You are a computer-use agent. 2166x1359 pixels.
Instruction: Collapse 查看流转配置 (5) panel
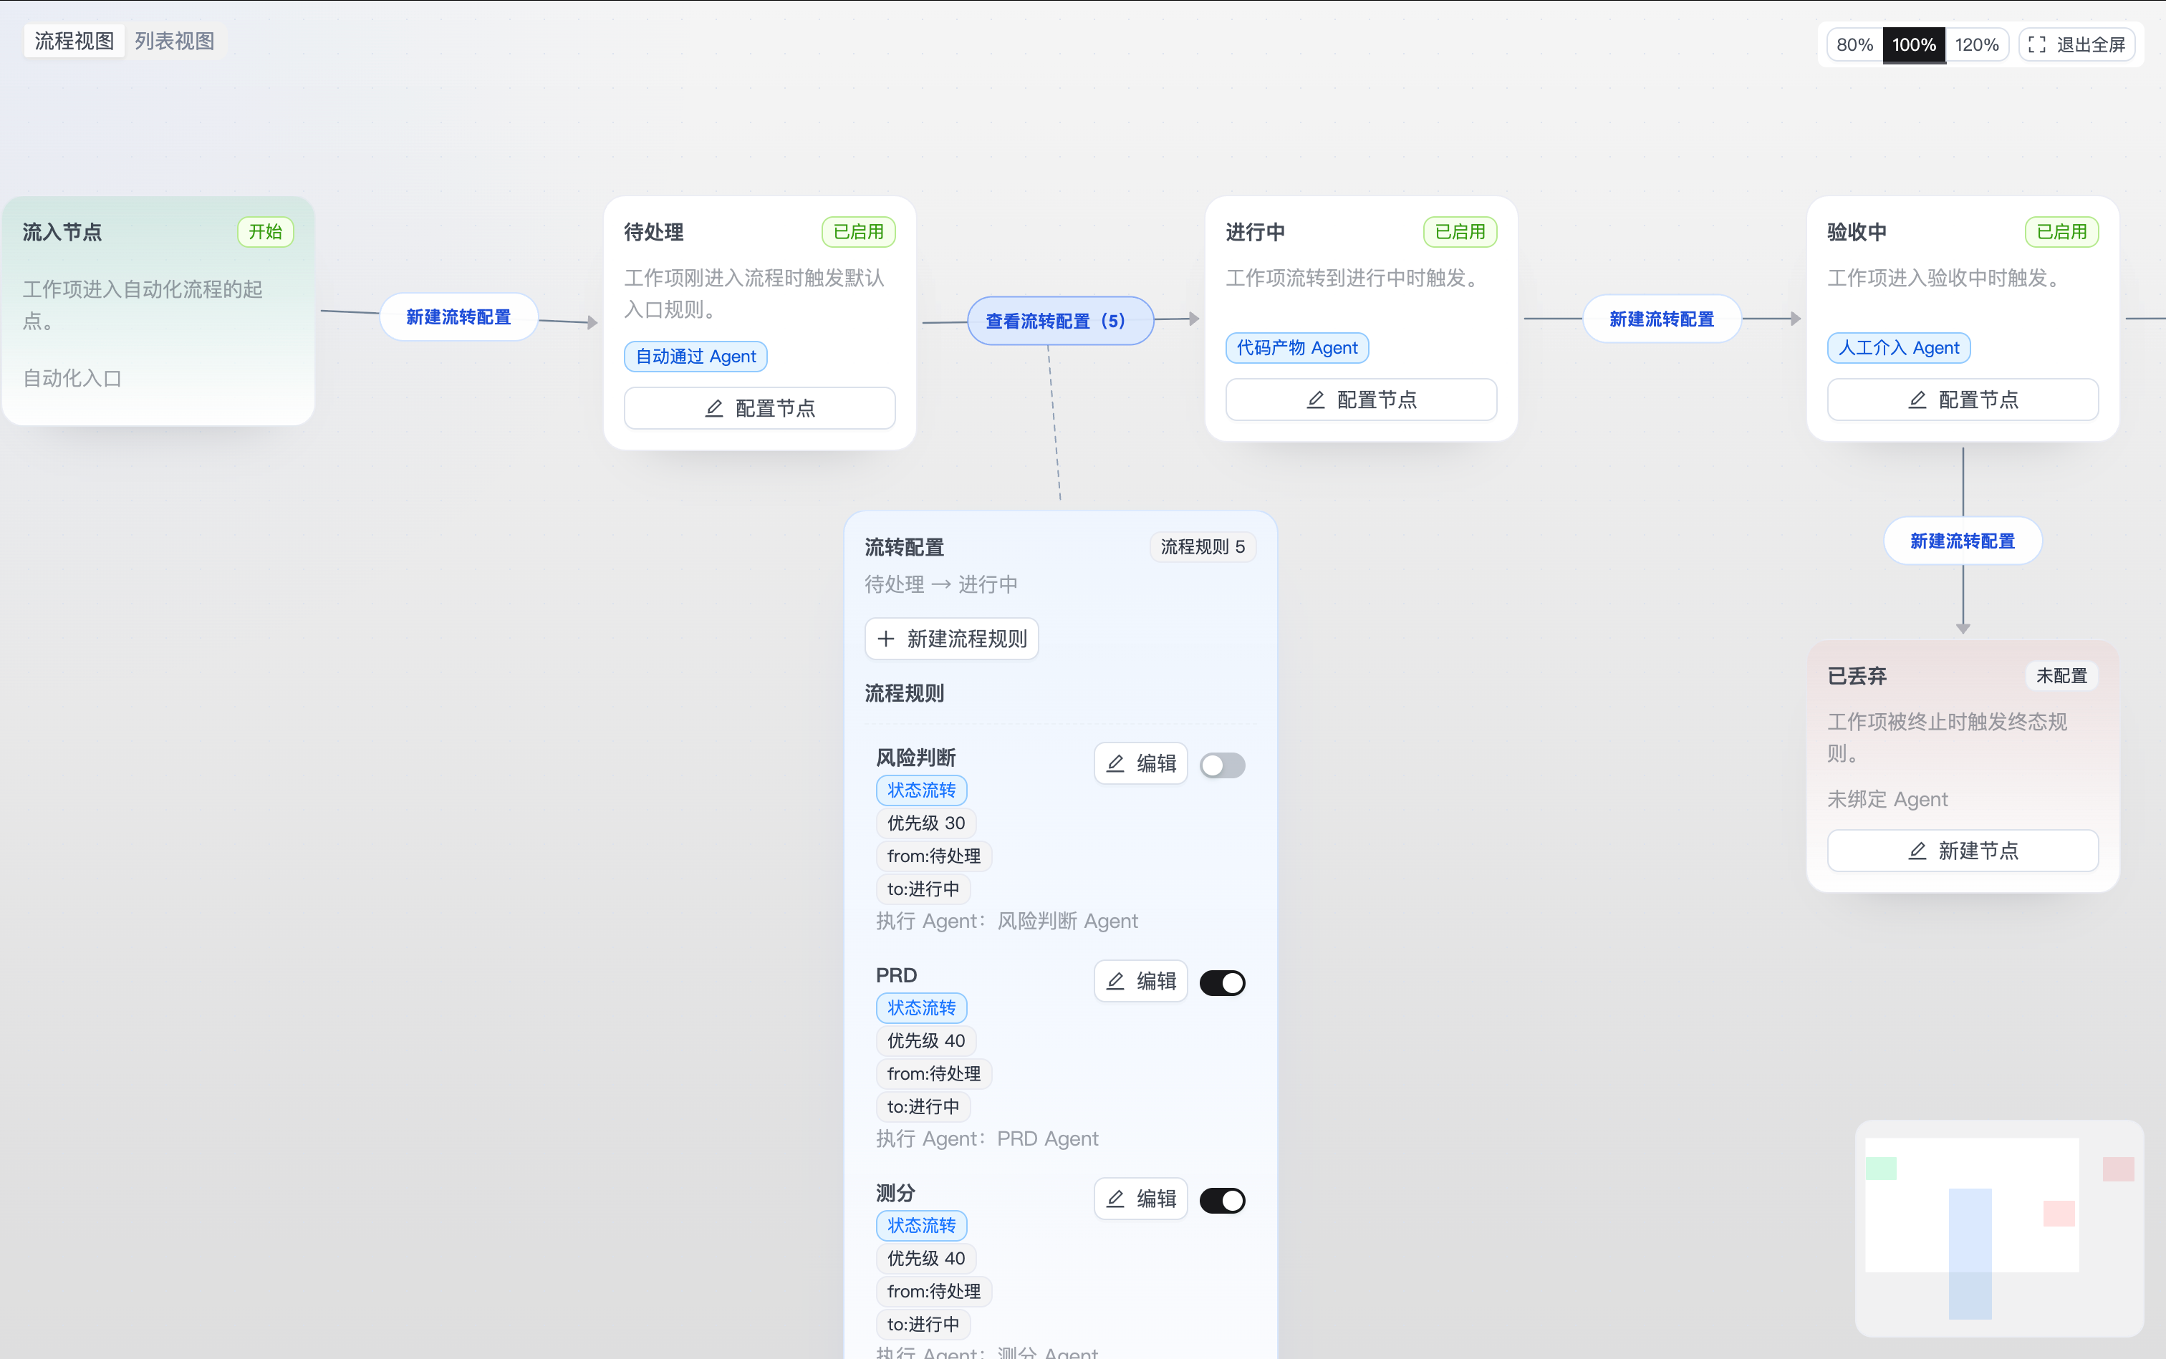coord(1059,321)
